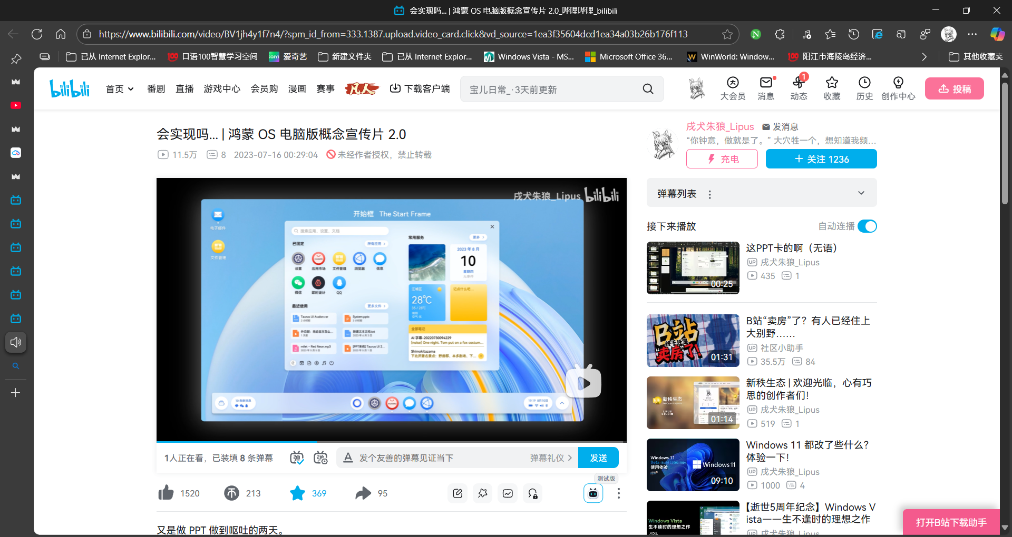
Task: Click the browser profile avatar in the toolbar
Action: 949,34
